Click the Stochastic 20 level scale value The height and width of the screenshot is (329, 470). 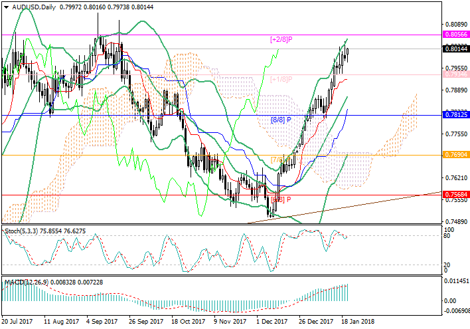point(447,265)
